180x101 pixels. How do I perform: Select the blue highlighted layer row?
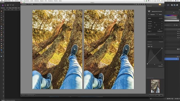pos(172,59)
